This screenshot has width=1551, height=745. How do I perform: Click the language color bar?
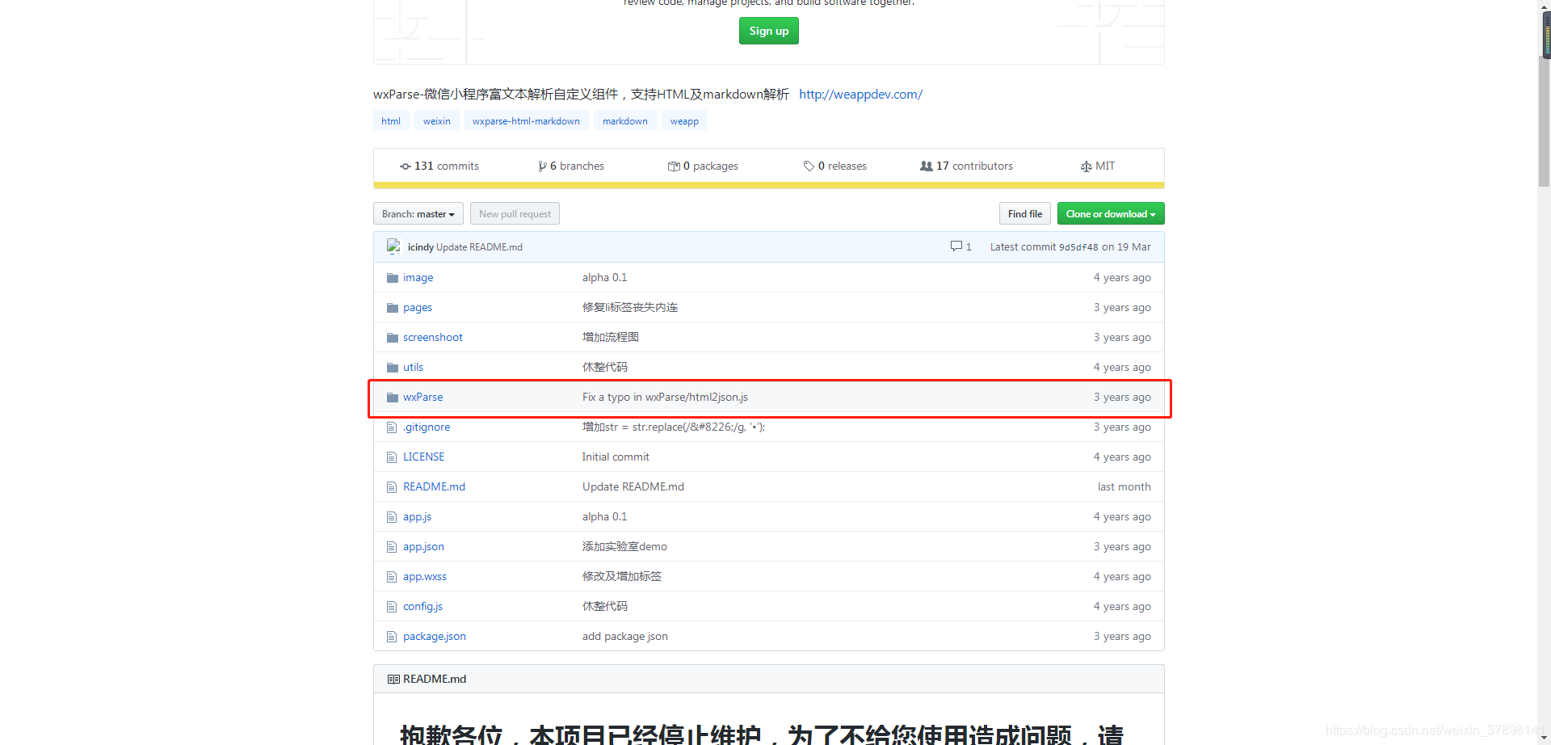click(x=768, y=186)
